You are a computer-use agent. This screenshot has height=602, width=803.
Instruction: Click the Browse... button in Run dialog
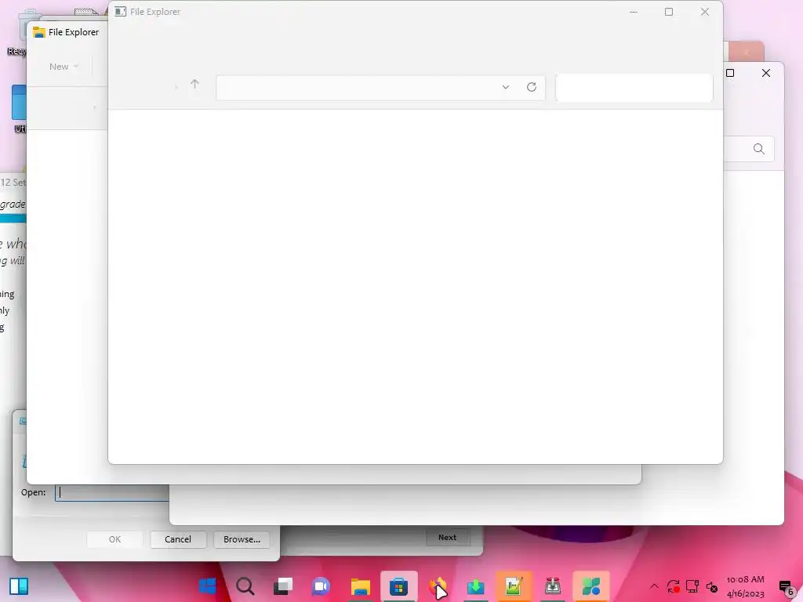[x=242, y=539]
